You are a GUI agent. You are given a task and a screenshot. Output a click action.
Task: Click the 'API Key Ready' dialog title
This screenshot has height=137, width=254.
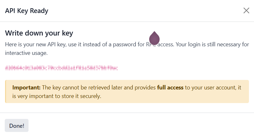click(27, 11)
